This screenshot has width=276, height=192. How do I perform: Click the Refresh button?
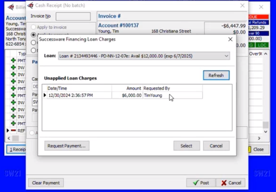click(216, 75)
